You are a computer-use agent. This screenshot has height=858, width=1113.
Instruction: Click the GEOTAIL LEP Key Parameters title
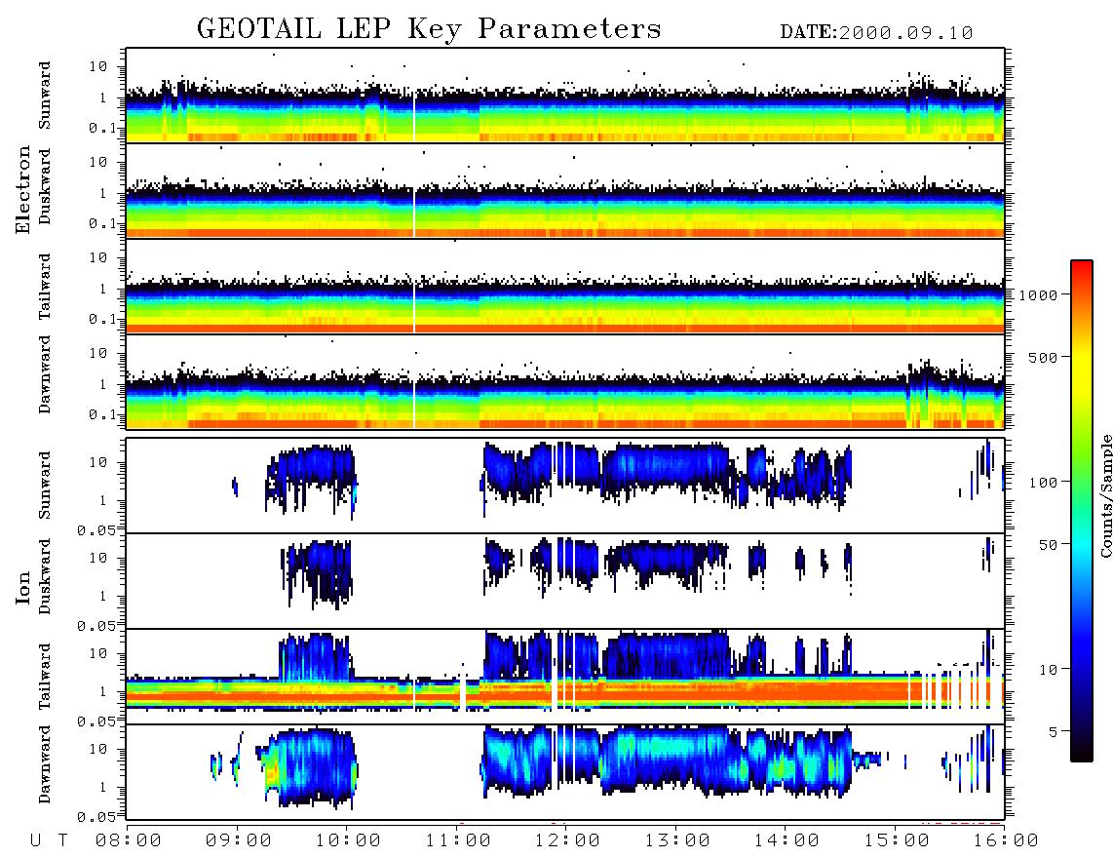pos(429,29)
